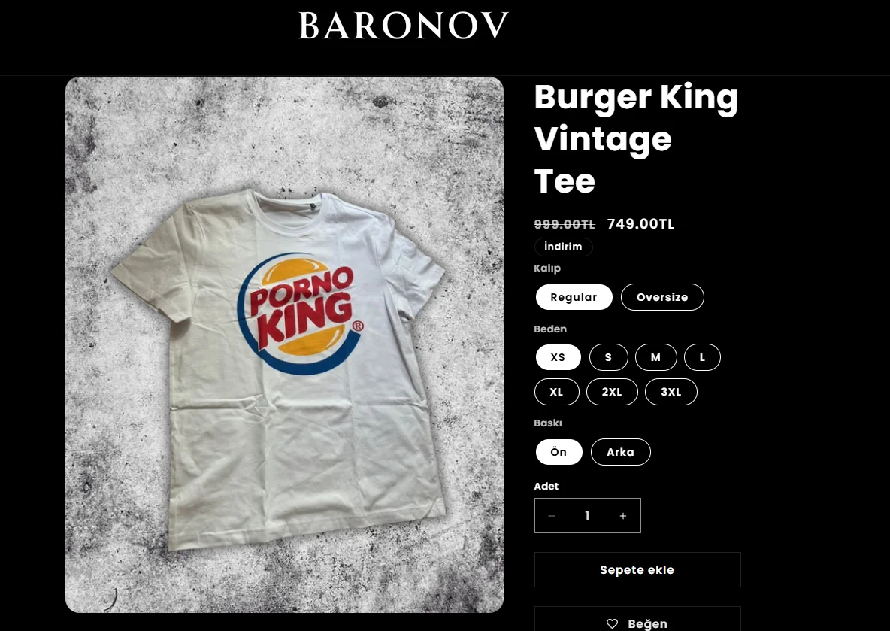Viewport: 890px width, 631px height.
Task: Select the Regular fit option
Action: click(x=574, y=297)
